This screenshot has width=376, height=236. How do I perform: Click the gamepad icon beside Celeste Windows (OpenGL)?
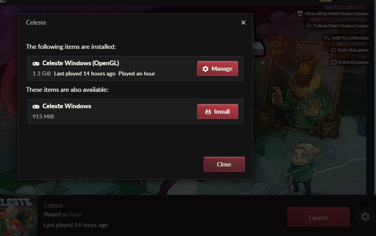[36, 64]
